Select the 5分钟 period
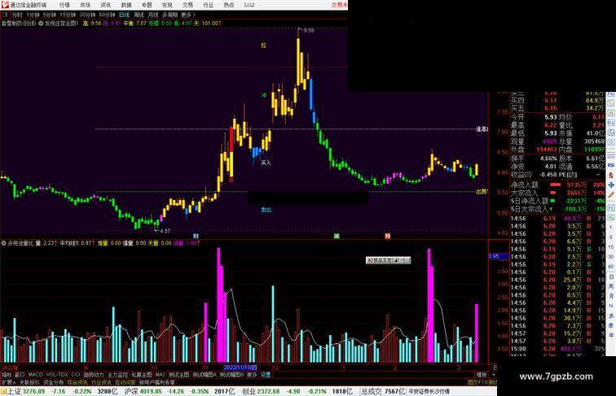 50,15
